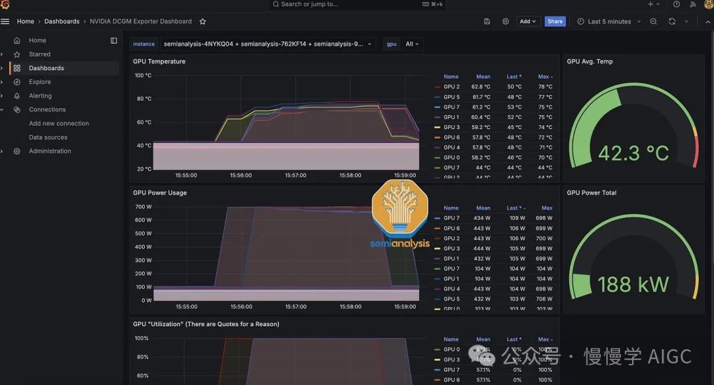Click the save dashboard icon

click(487, 21)
